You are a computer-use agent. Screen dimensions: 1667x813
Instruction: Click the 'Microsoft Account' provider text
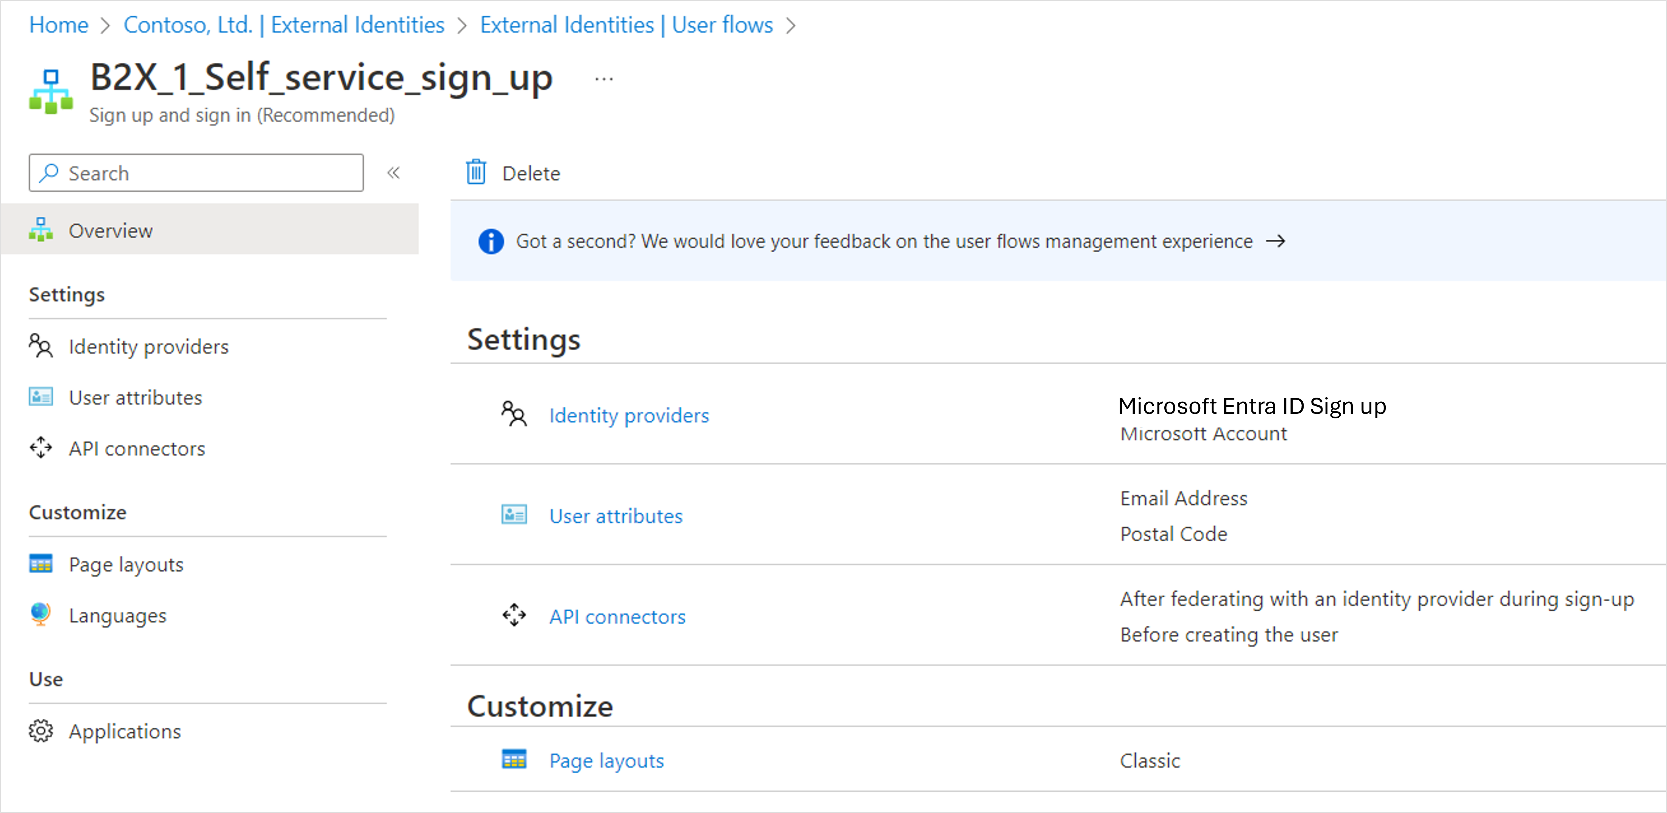(1204, 433)
